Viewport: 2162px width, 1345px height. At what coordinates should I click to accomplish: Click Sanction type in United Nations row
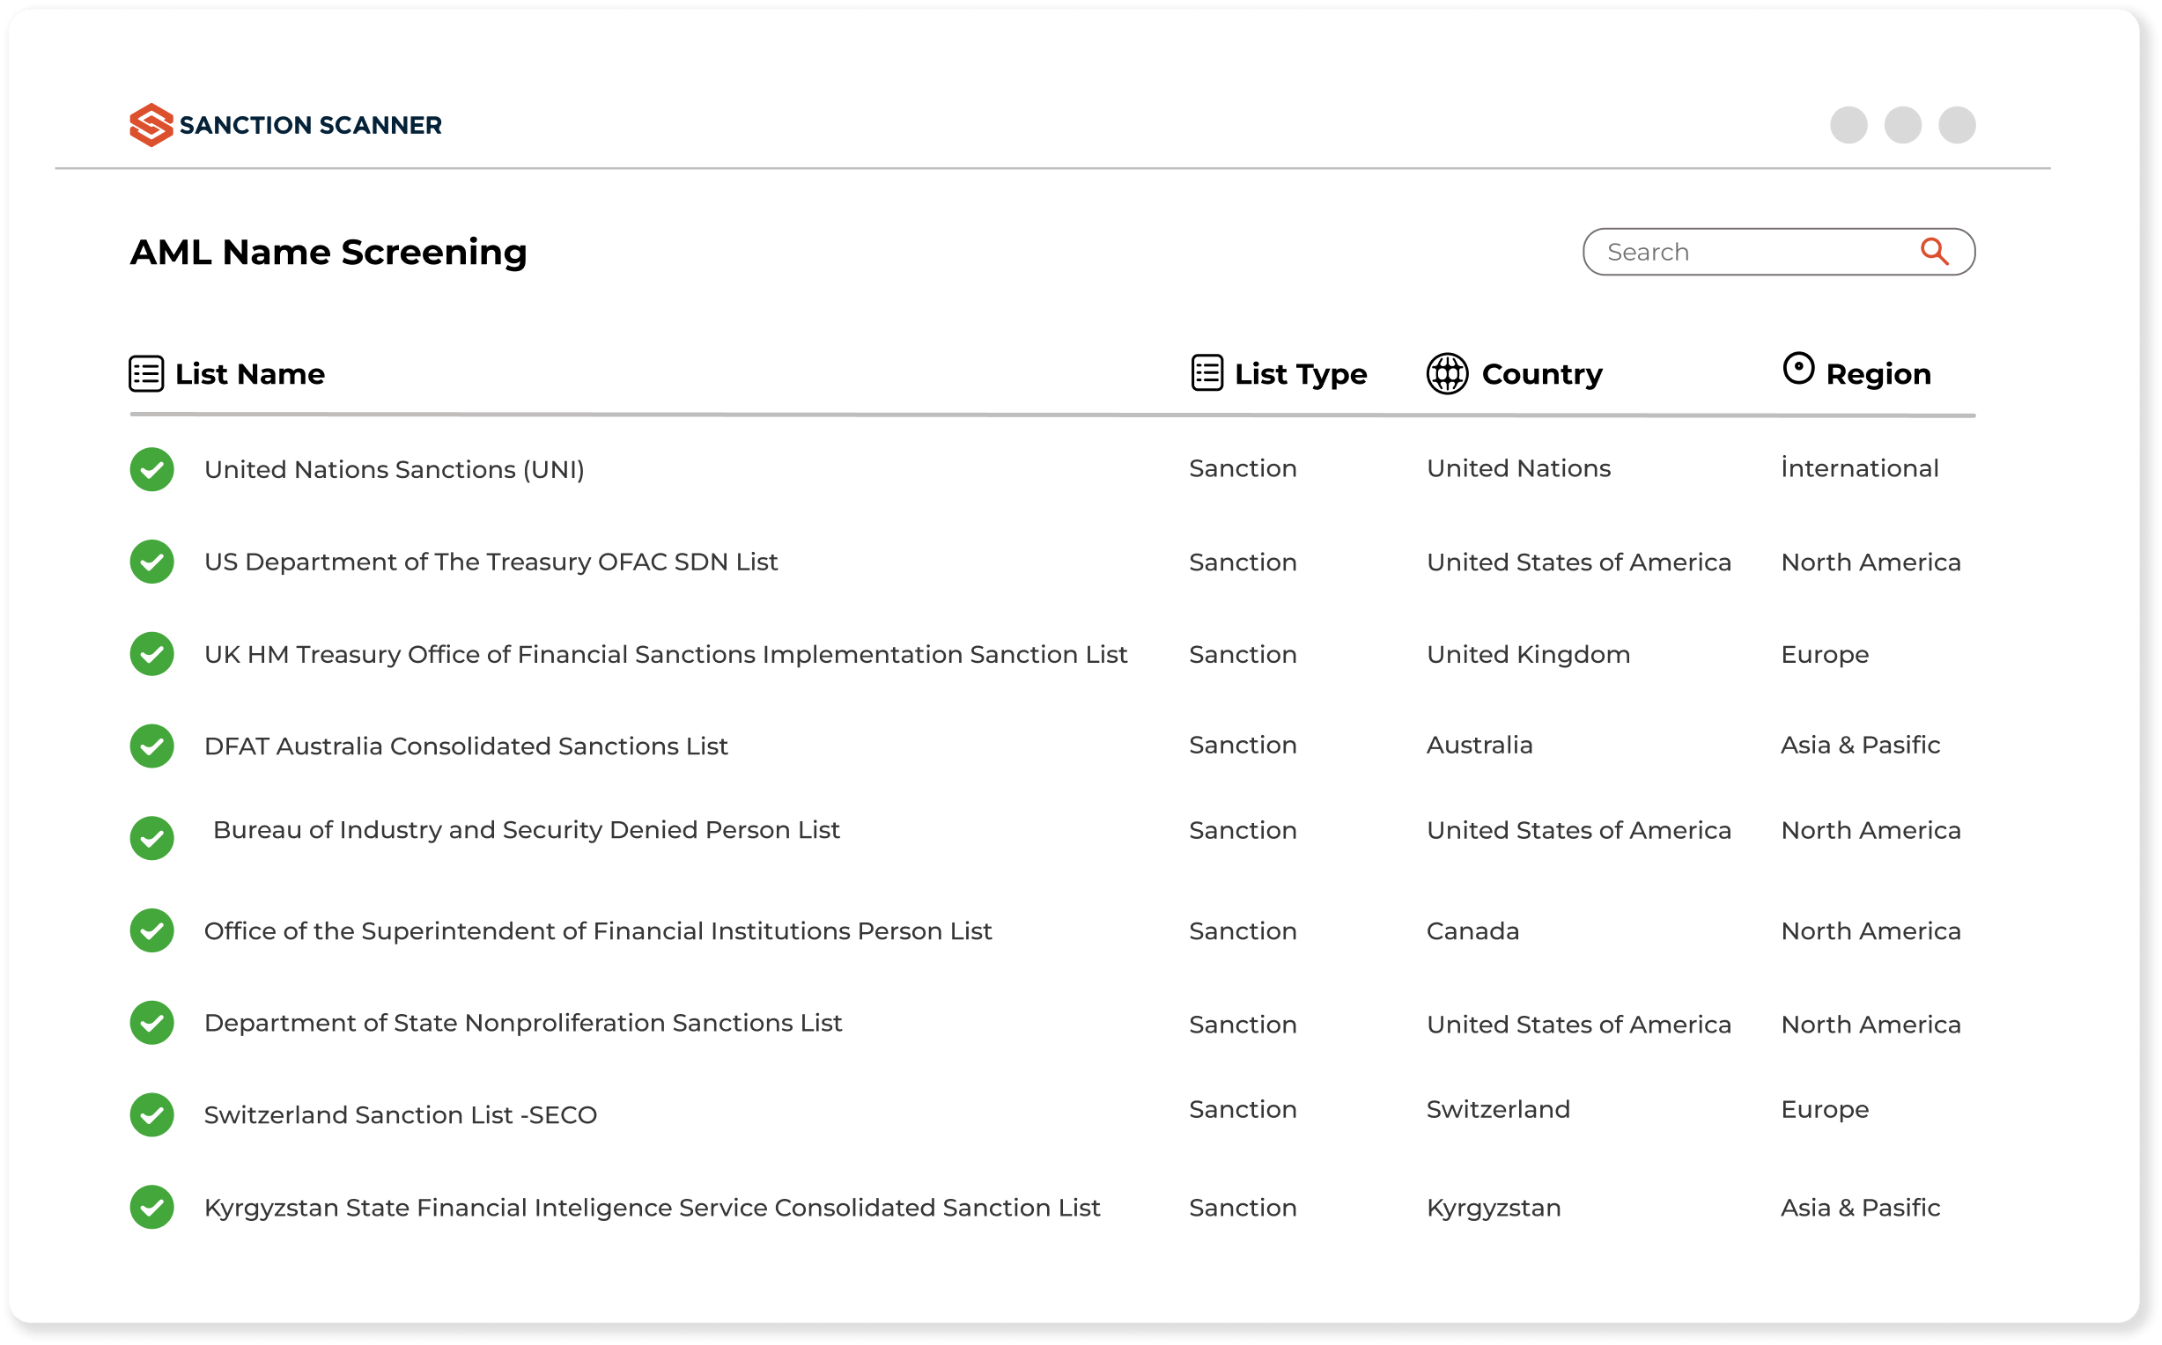tap(1243, 468)
